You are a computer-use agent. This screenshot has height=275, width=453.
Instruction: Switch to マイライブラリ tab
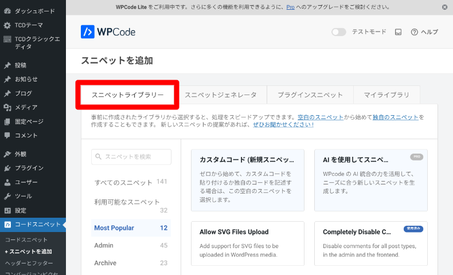(x=386, y=95)
